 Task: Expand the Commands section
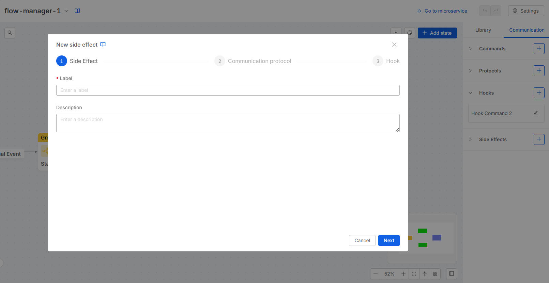[x=470, y=49]
